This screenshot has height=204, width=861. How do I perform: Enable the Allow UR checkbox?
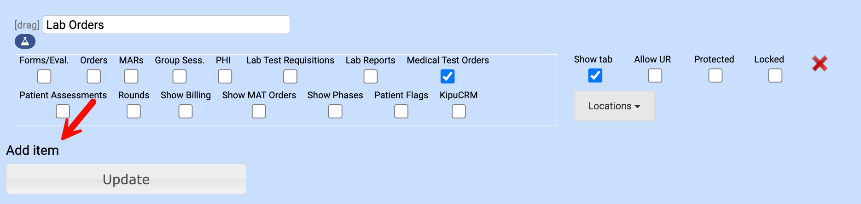[655, 75]
